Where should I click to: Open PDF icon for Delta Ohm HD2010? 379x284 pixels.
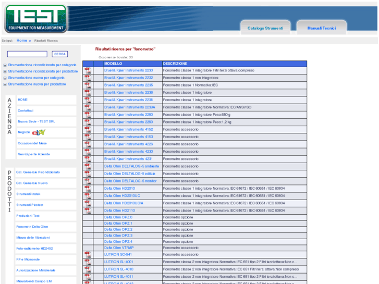pyautogui.click(x=88, y=189)
